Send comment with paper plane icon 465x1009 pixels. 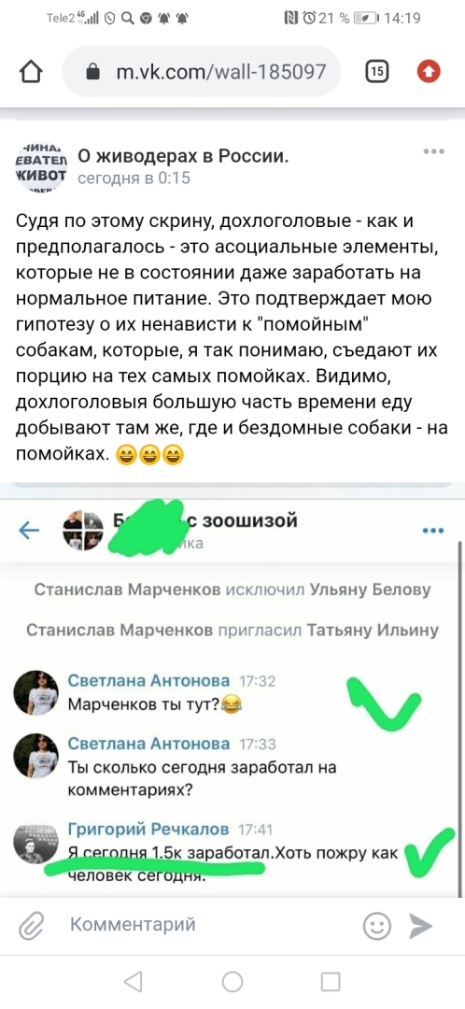coord(421,926)
